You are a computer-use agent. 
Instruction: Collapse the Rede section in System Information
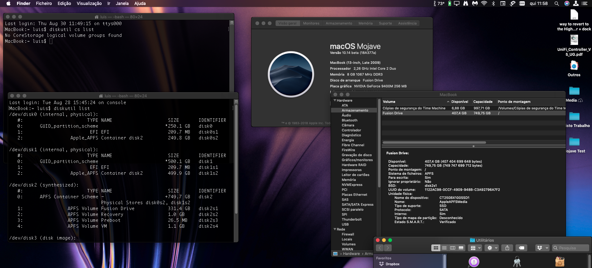[x=335, y=229]
